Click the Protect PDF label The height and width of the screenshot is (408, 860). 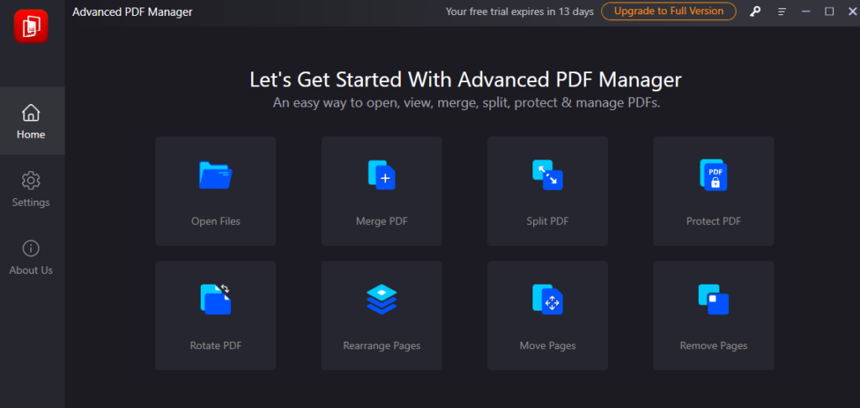click(x=714, y=222)
